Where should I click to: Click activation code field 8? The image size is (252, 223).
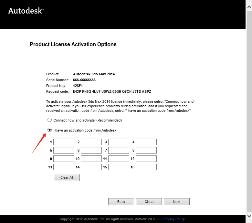pyautogui.click(x=146, y=150)
